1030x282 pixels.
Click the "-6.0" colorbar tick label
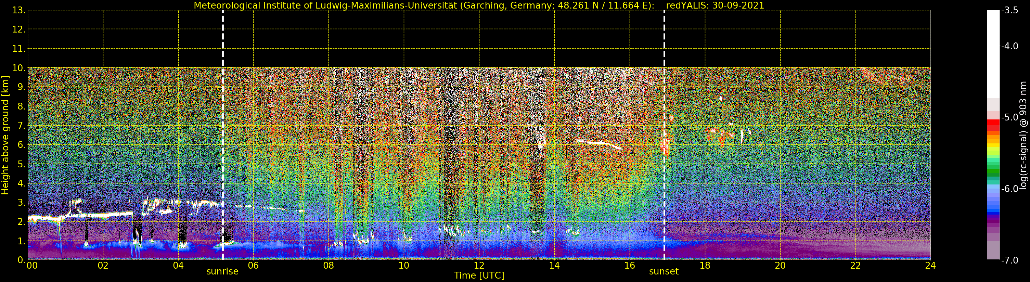point(1009,189)
